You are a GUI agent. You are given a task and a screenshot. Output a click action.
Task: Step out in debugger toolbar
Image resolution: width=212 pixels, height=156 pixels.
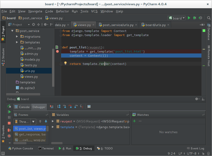pos(76,107)
